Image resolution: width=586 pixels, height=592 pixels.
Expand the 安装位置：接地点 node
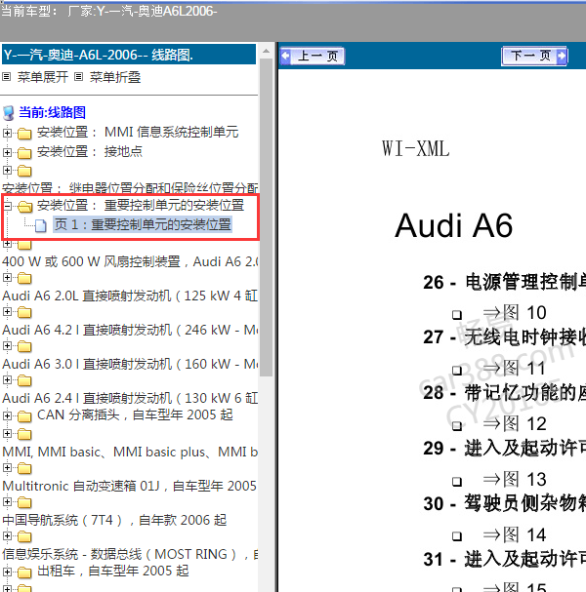7,152
